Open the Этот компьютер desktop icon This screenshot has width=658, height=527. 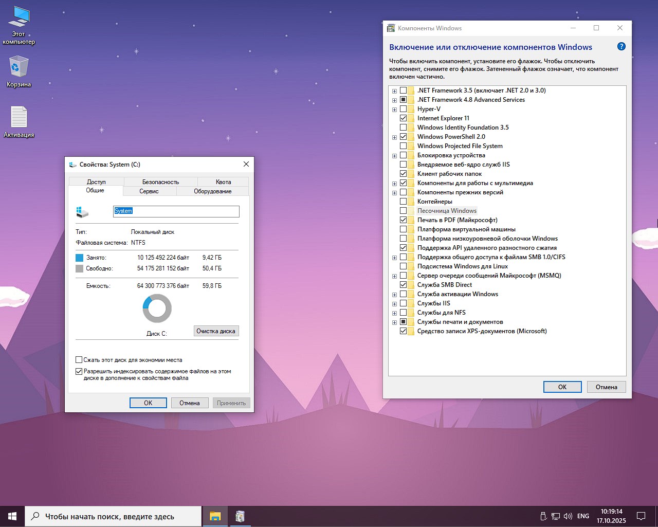19,17
